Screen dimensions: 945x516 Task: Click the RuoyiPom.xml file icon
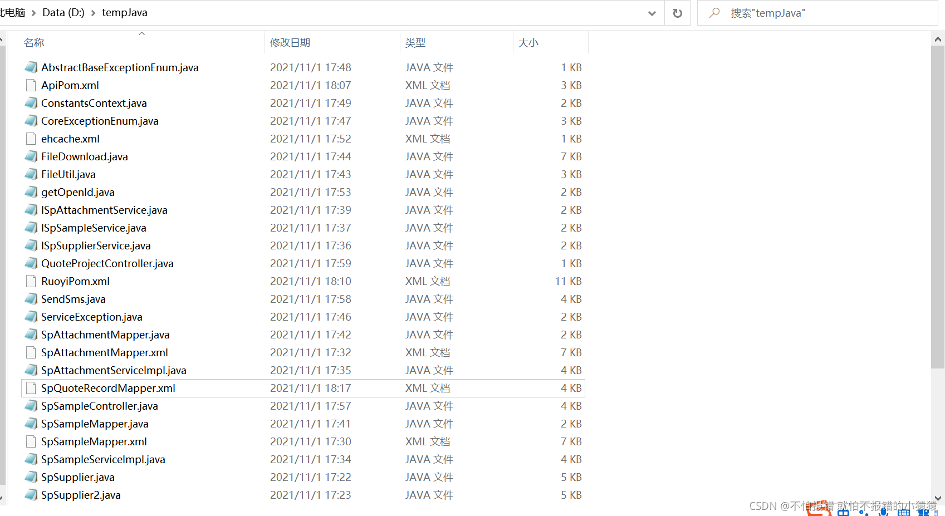31,281
